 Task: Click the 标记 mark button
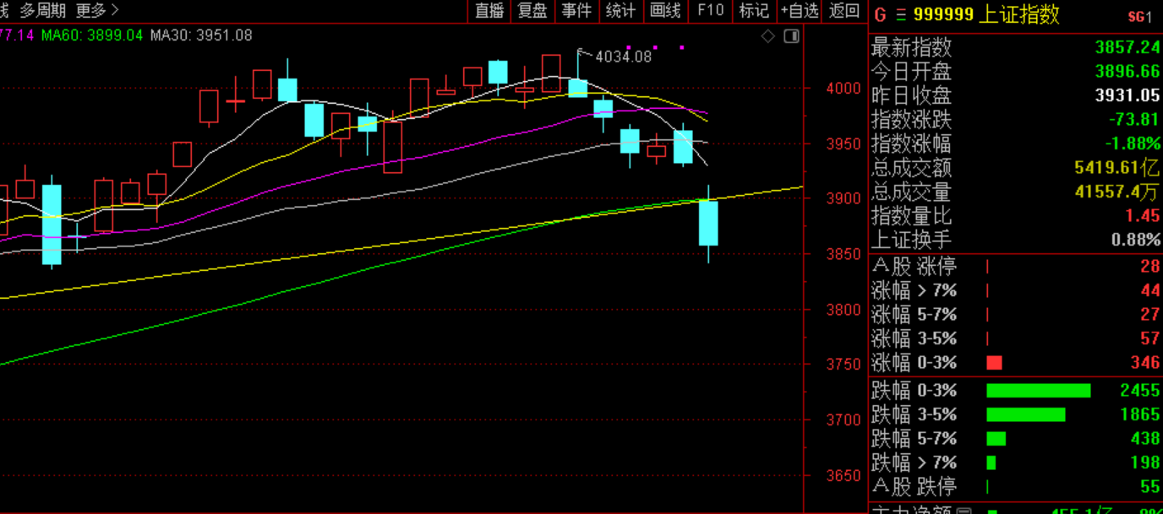754,10
